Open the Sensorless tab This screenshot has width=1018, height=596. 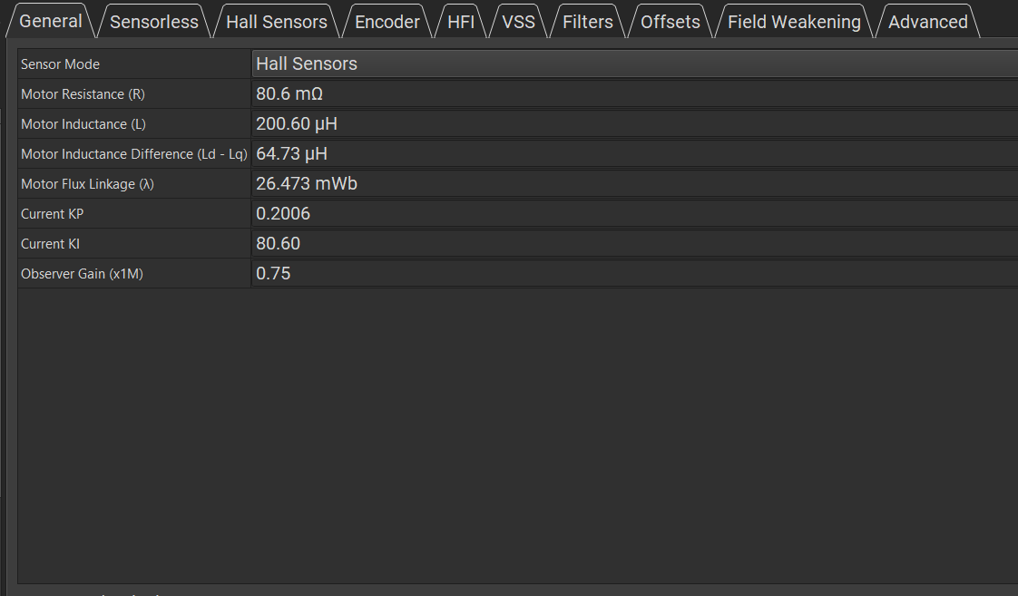click(x=154, y=22)
